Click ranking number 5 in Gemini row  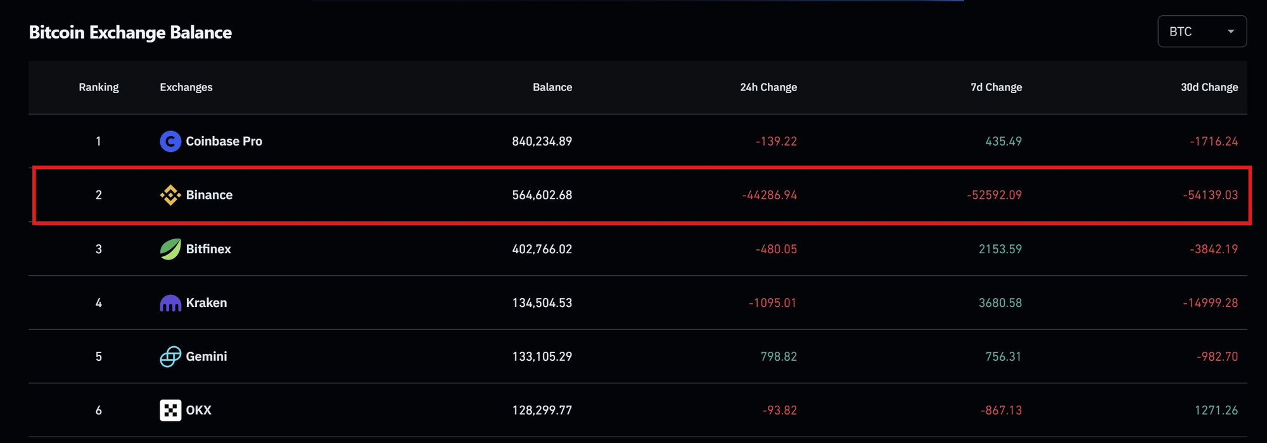coord(98,357)
